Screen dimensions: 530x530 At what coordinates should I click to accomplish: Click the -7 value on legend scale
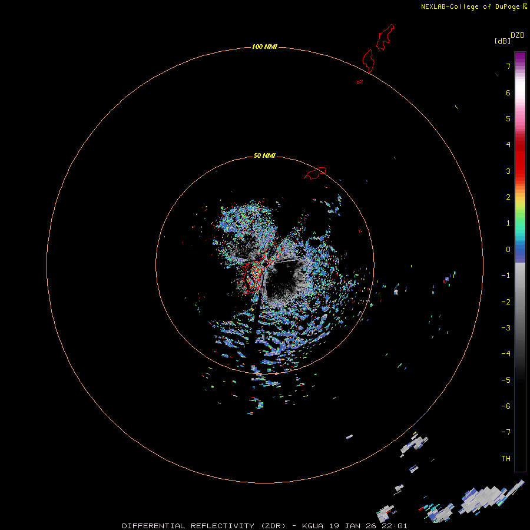[506, 432]
